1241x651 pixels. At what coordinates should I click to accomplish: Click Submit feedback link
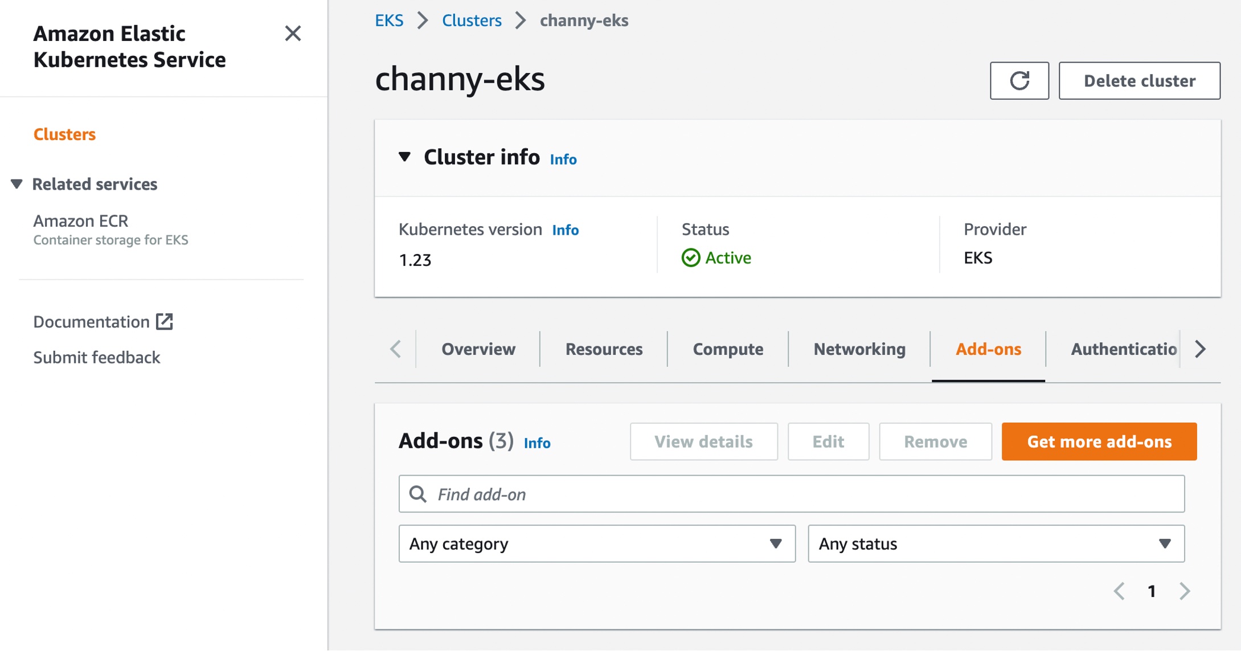[x=96, y=358]
